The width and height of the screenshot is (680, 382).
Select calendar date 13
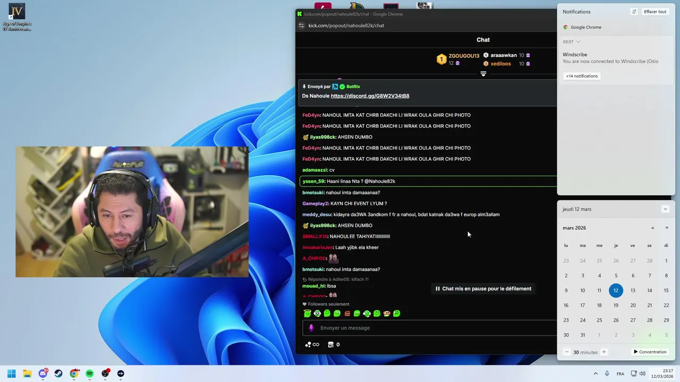(x=633, y=290)
